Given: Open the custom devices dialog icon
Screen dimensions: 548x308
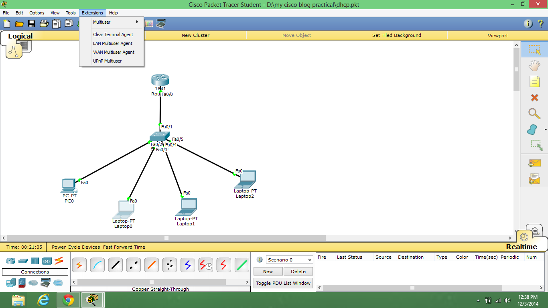Looking at the screenshot, I should [161, 24].
